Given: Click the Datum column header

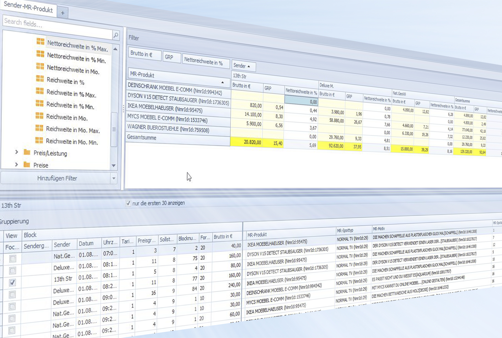Looking at the screenshot, I should [89, 243].
